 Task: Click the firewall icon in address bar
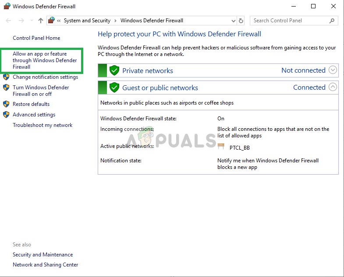[51, 21]
